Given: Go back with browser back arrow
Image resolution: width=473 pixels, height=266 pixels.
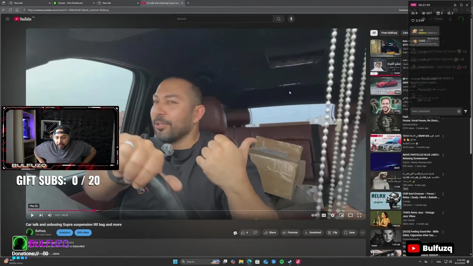Looking at the screenshot, I should coord(4,10).
